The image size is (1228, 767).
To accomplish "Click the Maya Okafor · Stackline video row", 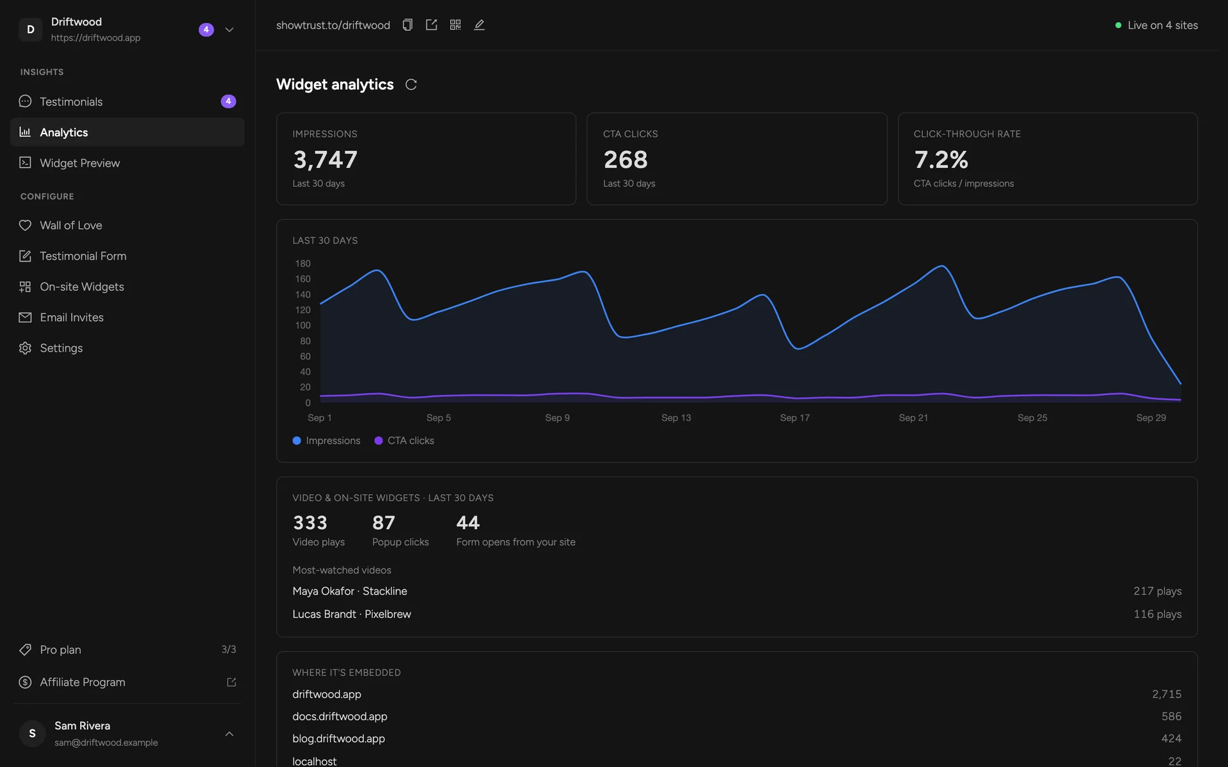I will tap(737, 591).
